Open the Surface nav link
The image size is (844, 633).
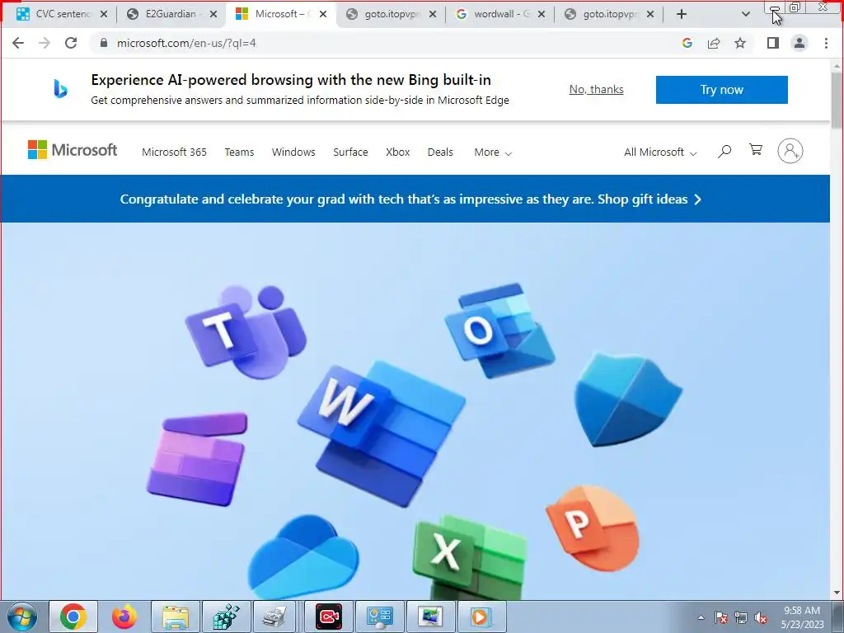tap(350, 152)
